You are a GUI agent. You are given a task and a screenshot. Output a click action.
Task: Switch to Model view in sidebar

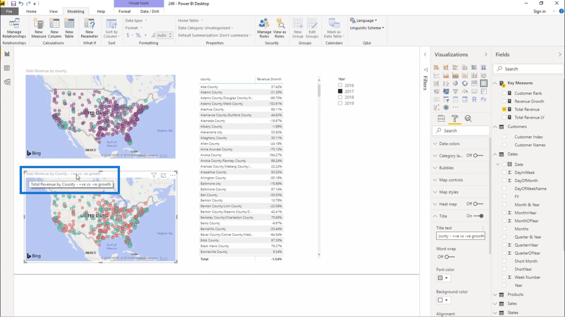click(7, 82)
